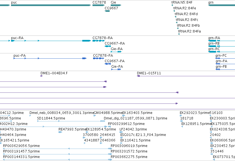The height and width of the screenshot is (161, 235).
Task: Click the CG7878 gene label
Action: click(x=99, y=2)
